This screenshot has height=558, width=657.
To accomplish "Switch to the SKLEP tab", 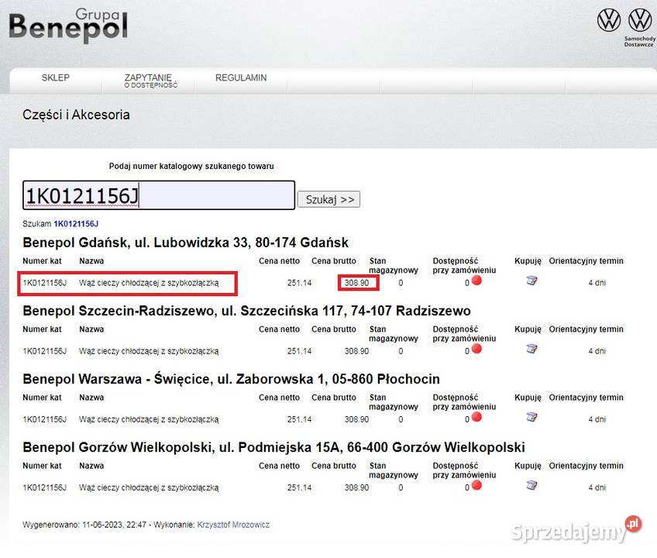I will tap(55, 77).
